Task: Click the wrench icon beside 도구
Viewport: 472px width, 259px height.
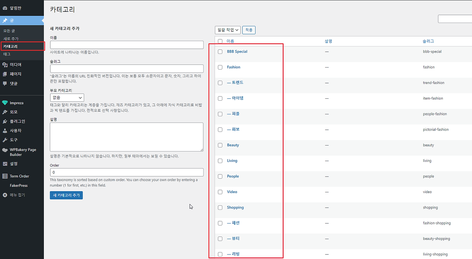Action: (x=5, y=140)
